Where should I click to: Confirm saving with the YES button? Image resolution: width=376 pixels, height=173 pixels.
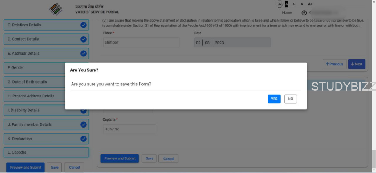pyautogui.click(x=274, y=99)
